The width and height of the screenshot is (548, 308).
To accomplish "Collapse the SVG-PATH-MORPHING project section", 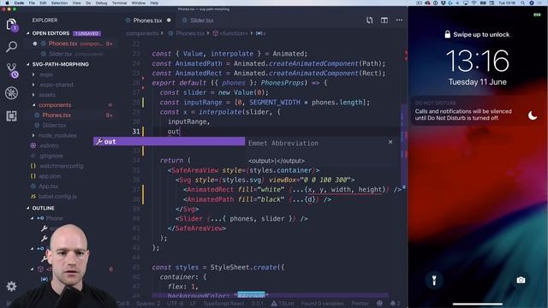I will 28,64.
